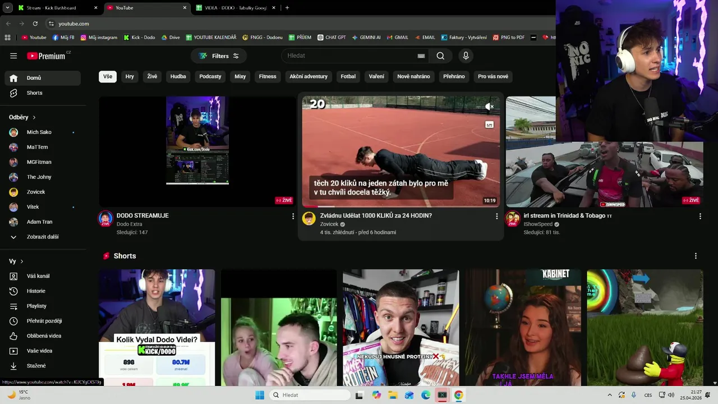Expand Zobrazit další subscriptions
This screenshot has height=404, width=718.
[43, 237]
